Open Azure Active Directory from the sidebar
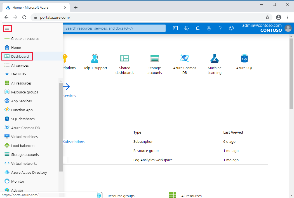The height and width of the screenshot is (198, 294). coord(29,172)
